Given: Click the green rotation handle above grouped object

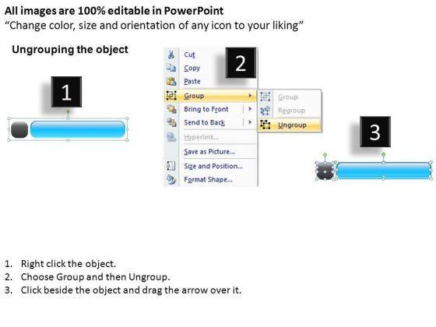Looking at the screenshot, I should pos(68,111).
